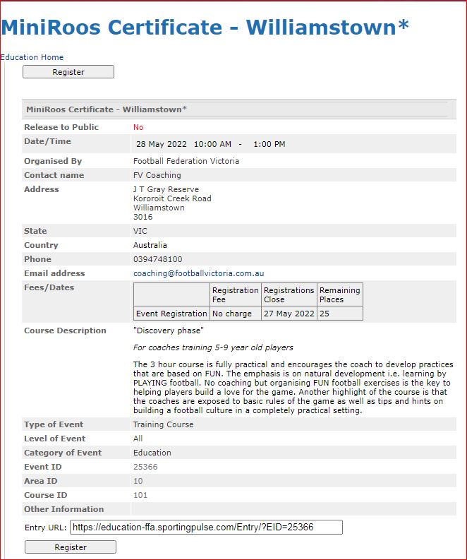Click the top Register button
467x560 pixels.
(68, 72)
